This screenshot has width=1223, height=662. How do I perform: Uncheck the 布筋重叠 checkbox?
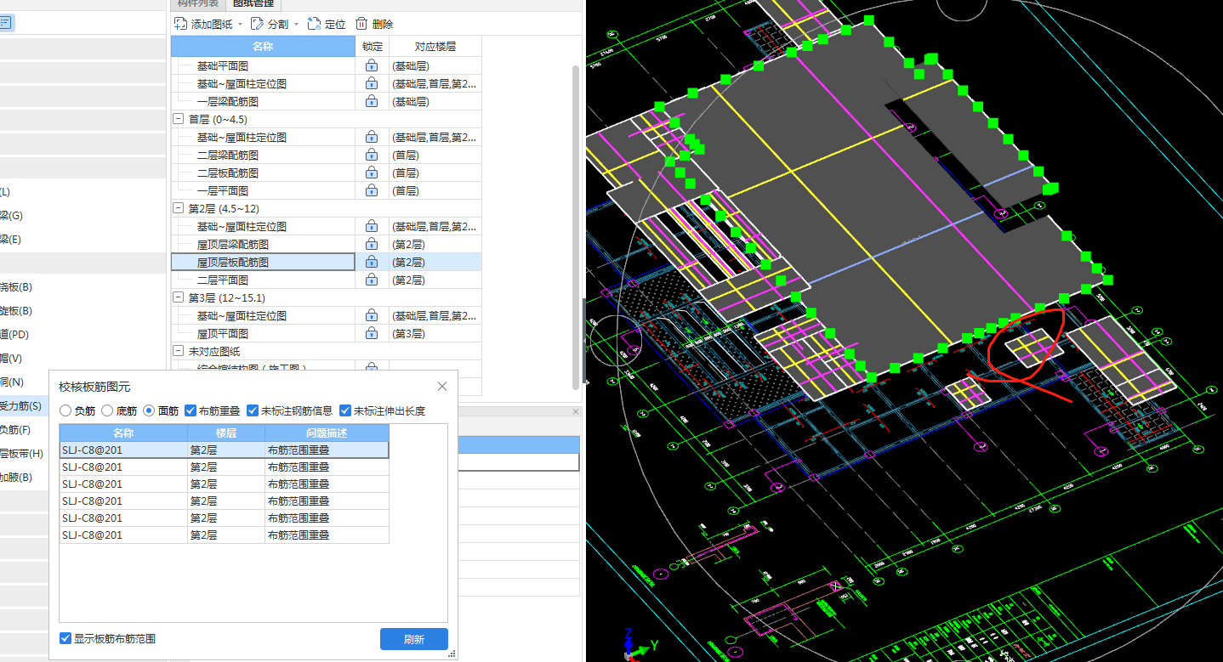(x=191, y=410)
